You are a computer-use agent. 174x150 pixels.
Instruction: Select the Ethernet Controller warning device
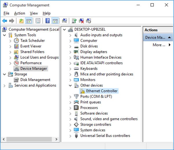102,91
